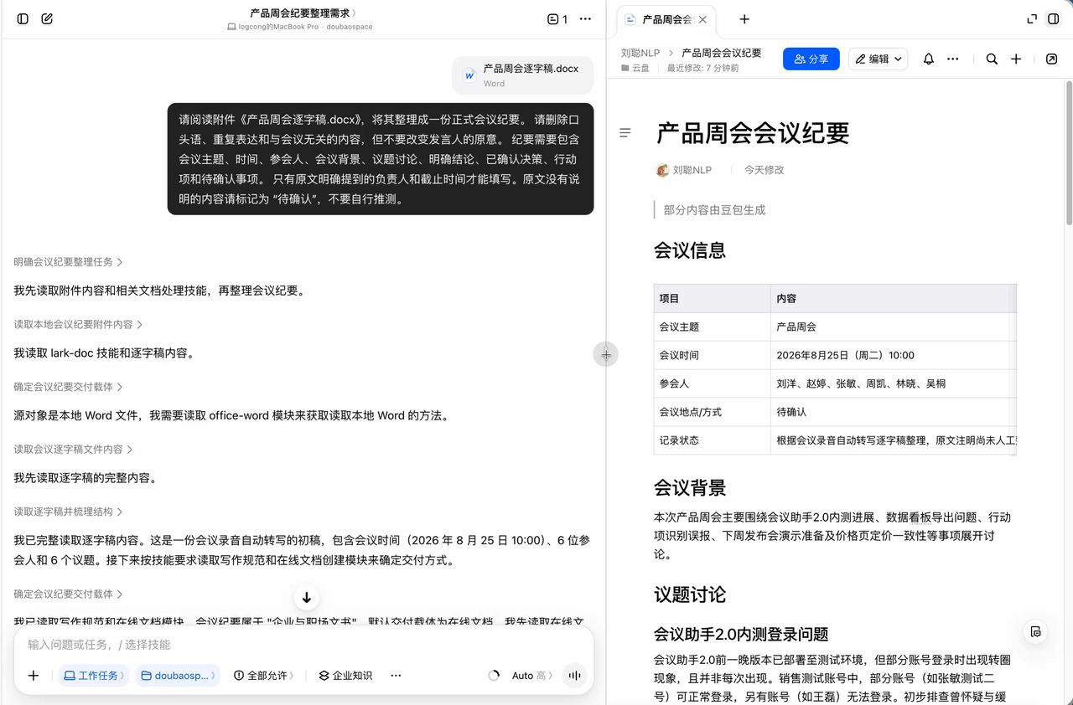Go to the 刘聪NLP breadcrumb
Viewport: 1073px width, 705px height.
(x=640, y=53)
